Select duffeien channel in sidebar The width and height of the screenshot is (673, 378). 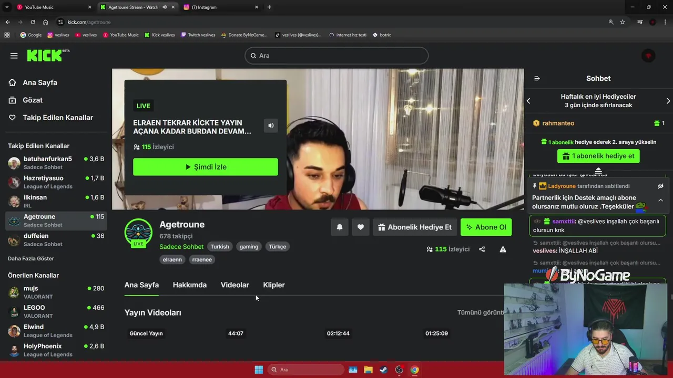[56, 240]
